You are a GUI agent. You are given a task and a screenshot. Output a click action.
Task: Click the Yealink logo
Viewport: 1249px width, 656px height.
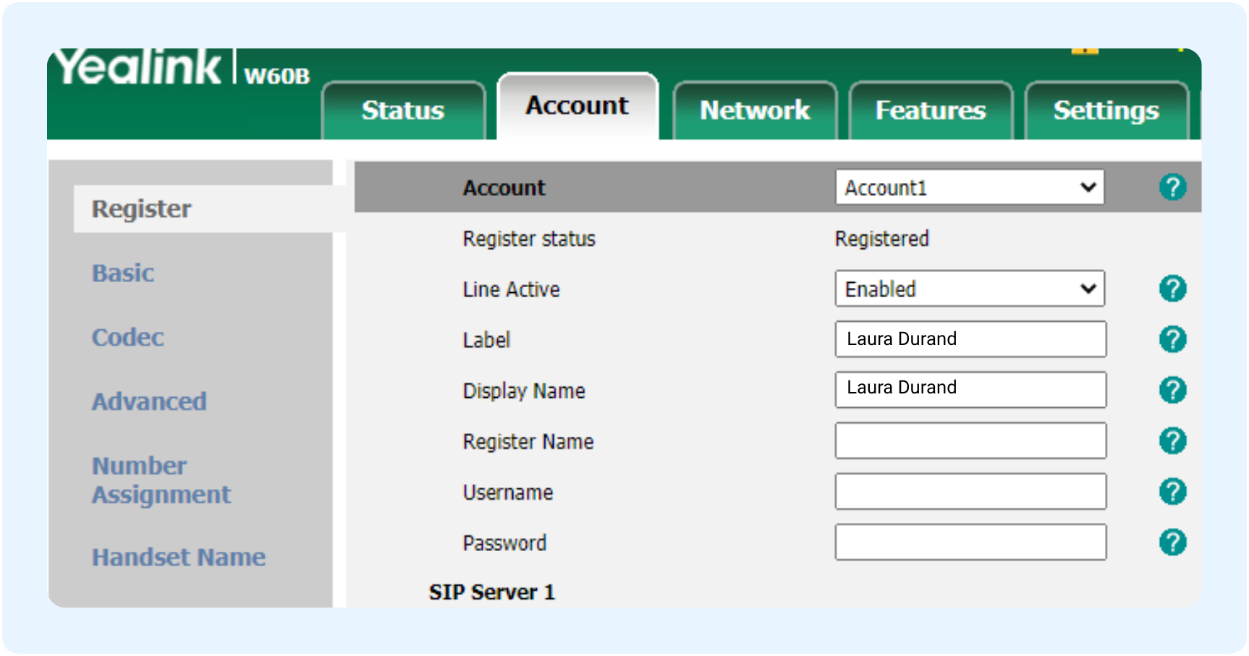pyautogui.click(x=138, y=68)
